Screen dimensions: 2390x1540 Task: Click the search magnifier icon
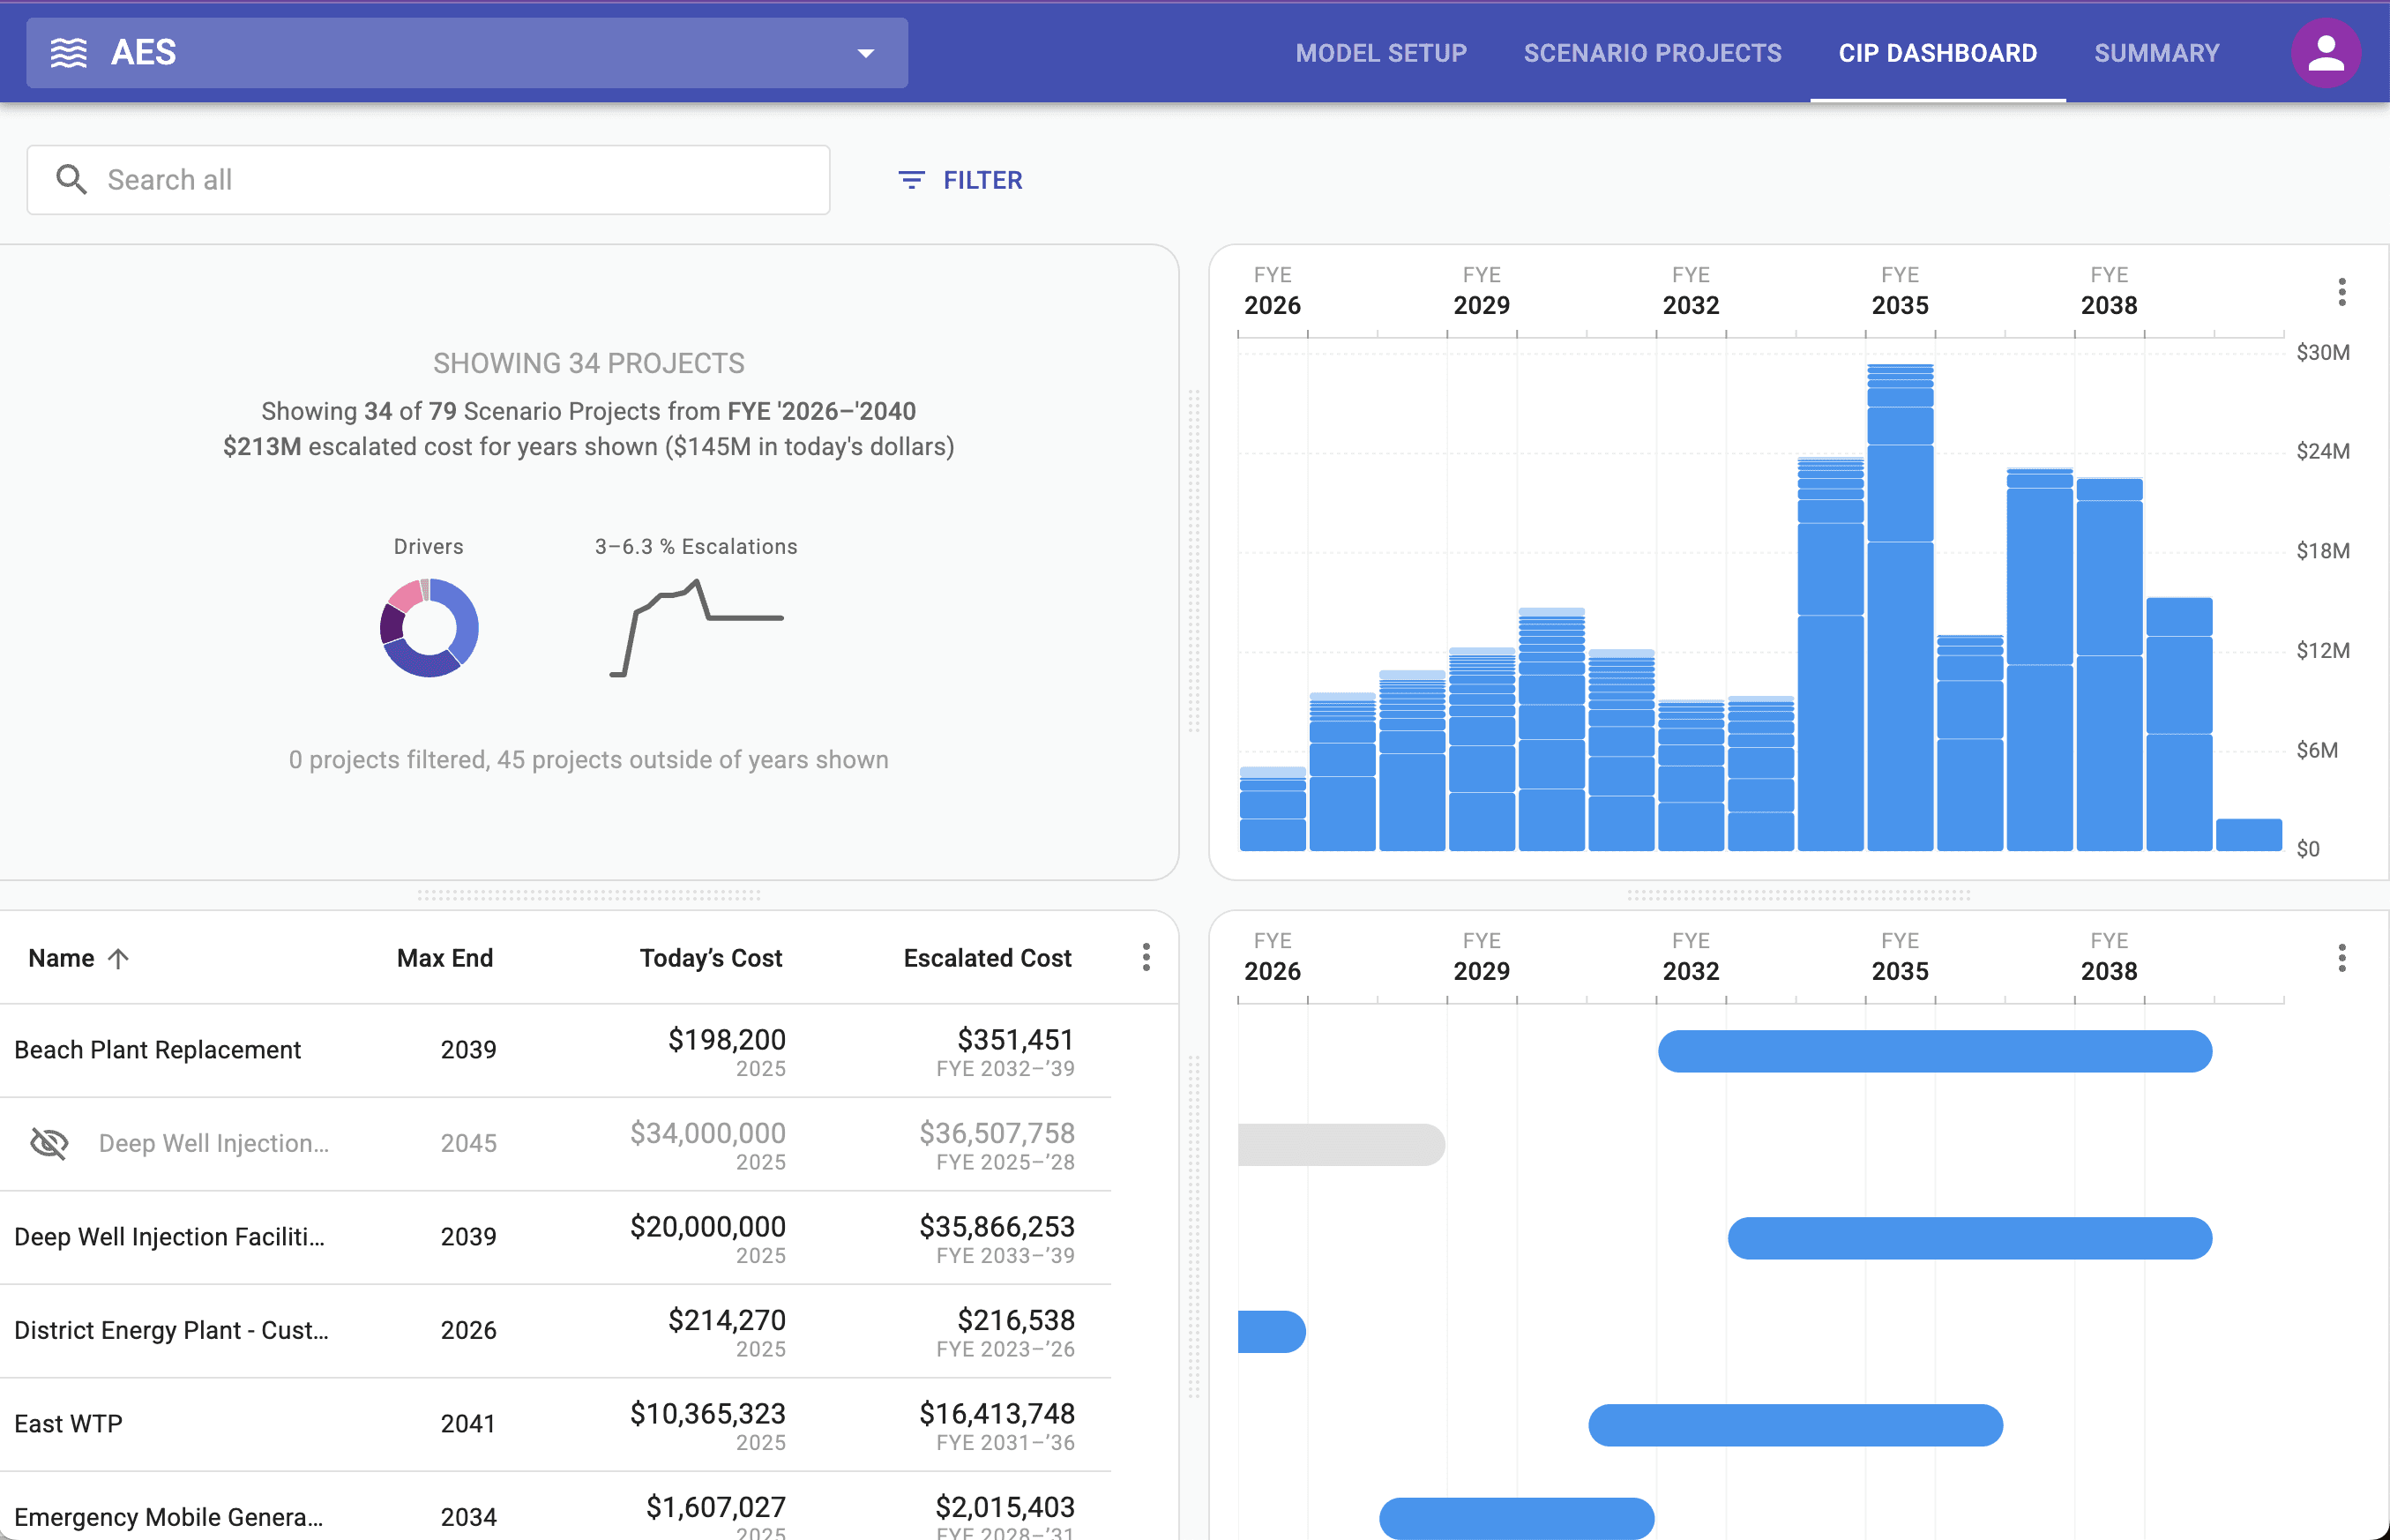click(x=71, y=180)
